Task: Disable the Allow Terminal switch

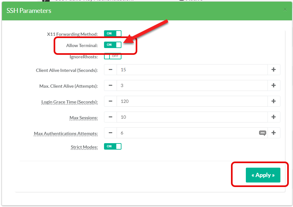Action: pos(112,45)
